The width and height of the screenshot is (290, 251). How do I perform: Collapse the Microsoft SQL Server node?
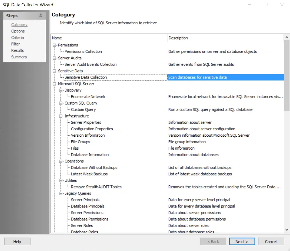(54, 84)
